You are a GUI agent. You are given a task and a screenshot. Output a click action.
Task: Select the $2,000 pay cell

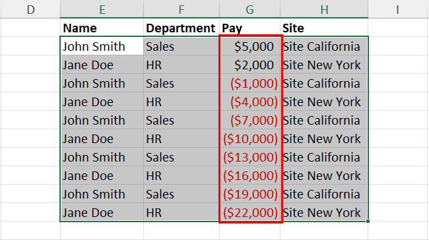point(249,65)
